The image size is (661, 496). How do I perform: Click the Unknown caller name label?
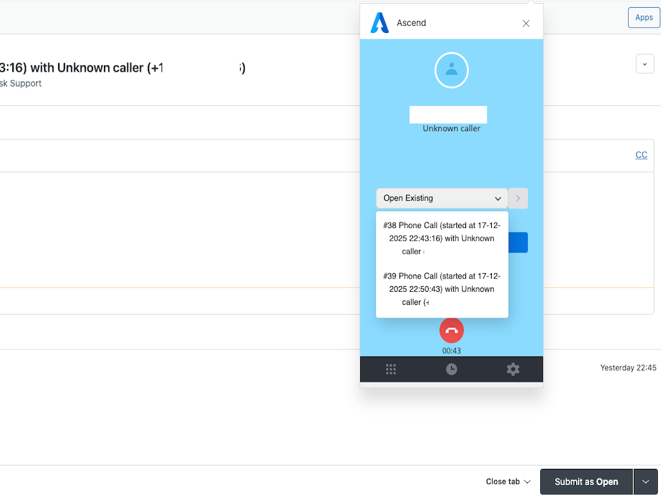pos(451,129)
